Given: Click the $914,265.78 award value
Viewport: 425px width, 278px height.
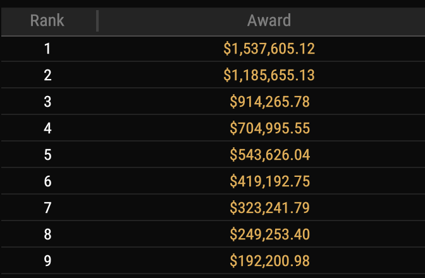Looking at the screenshot, I should coord(269,102).
